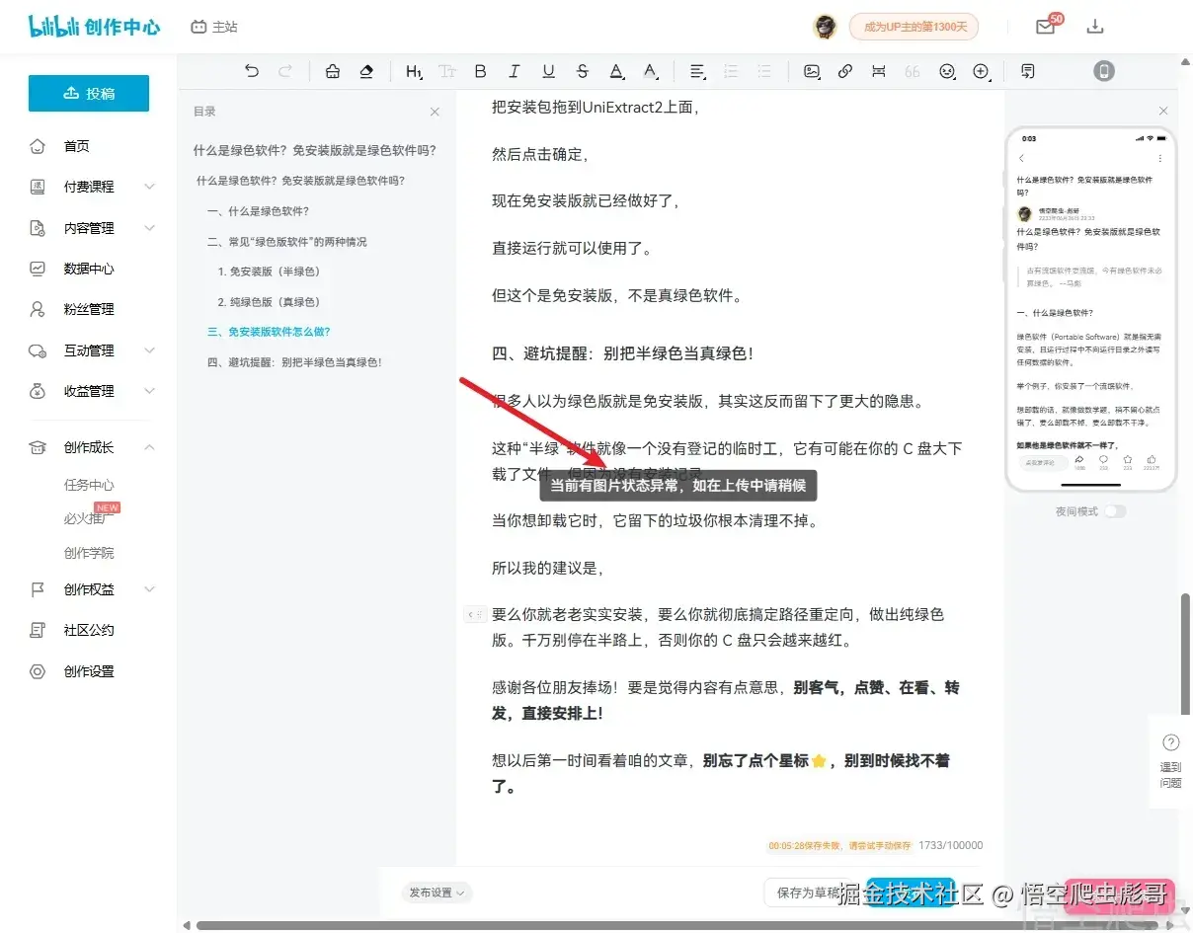The width and height of the screenshot is (1193, 933).
Task: Open the 遇到问题 help button
Action: coord(1170,760)
